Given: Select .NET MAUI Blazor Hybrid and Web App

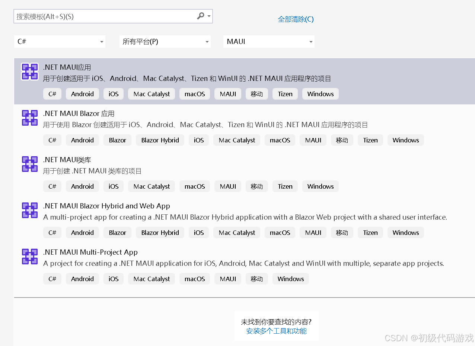Looking at the screenshot, I should [x=245, y=220].
